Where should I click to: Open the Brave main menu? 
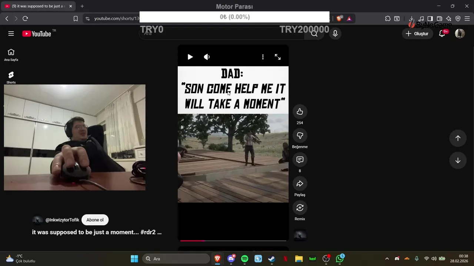coord(467,18)
